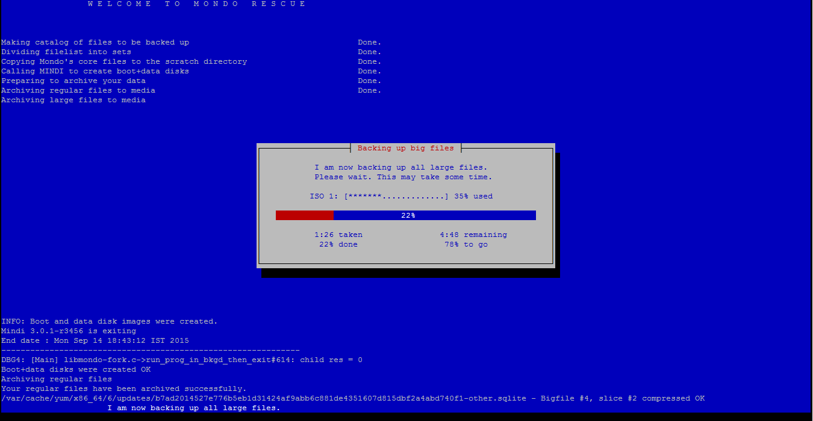Click the '4:48 remaining' time value

[473, 235]
